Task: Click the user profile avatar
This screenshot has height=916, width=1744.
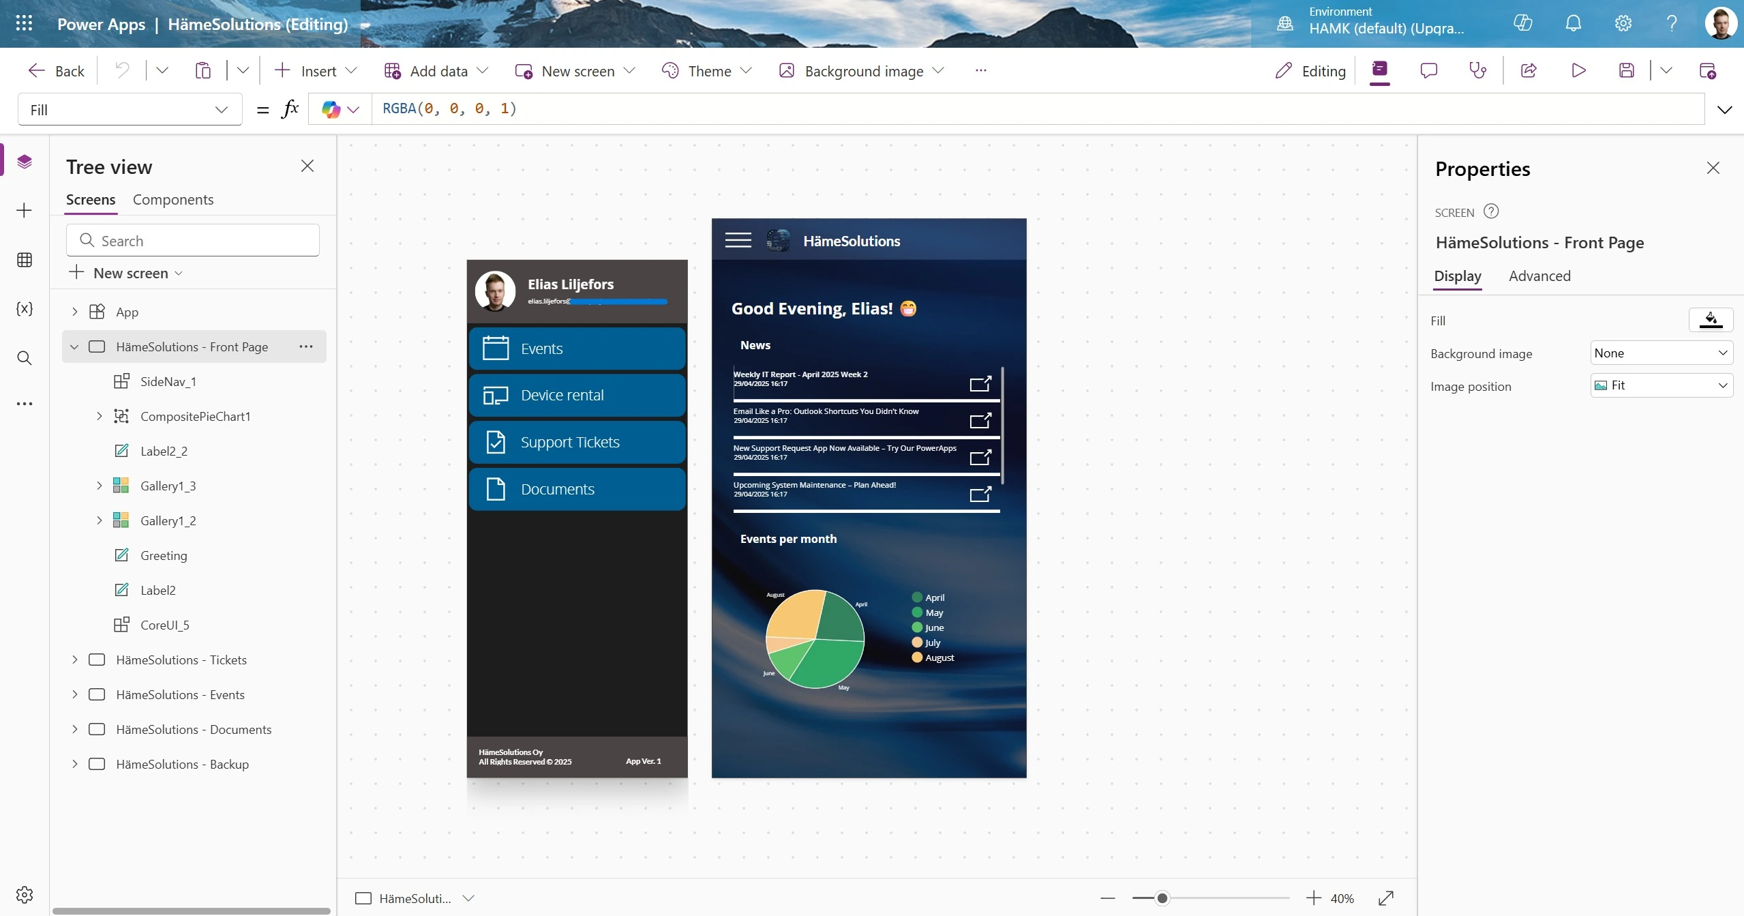Action: 1721,23
